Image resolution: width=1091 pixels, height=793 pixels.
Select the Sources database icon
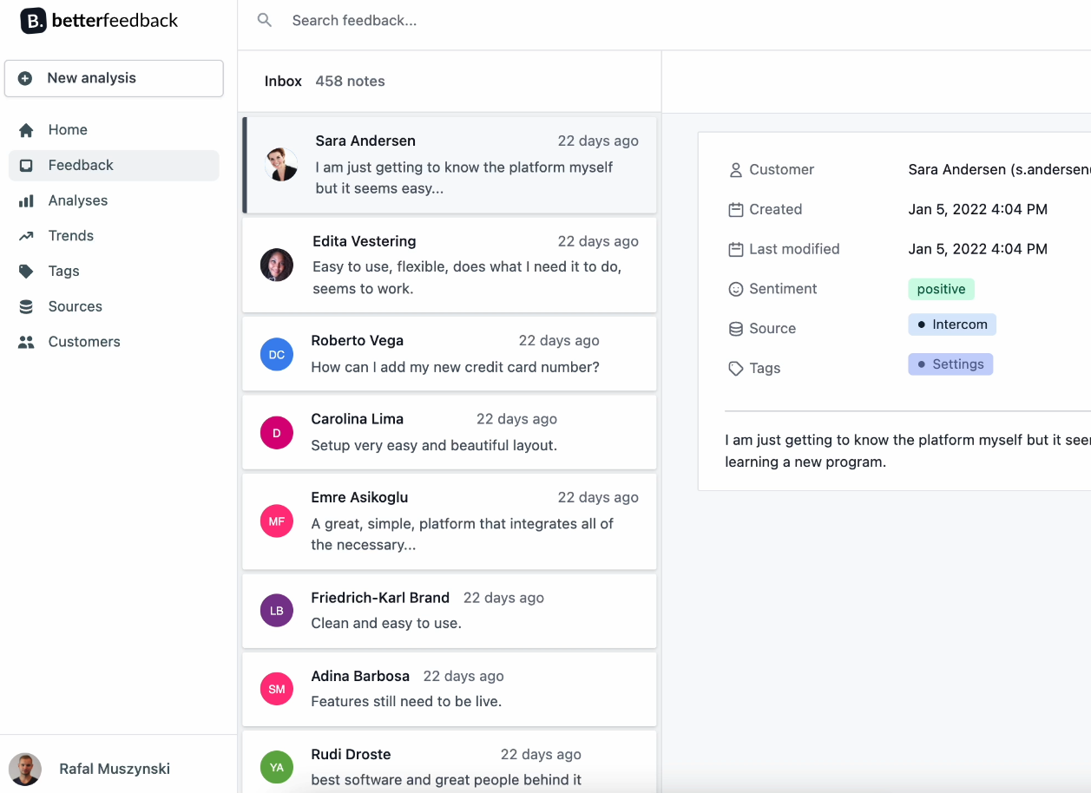(x=24, y=306)
